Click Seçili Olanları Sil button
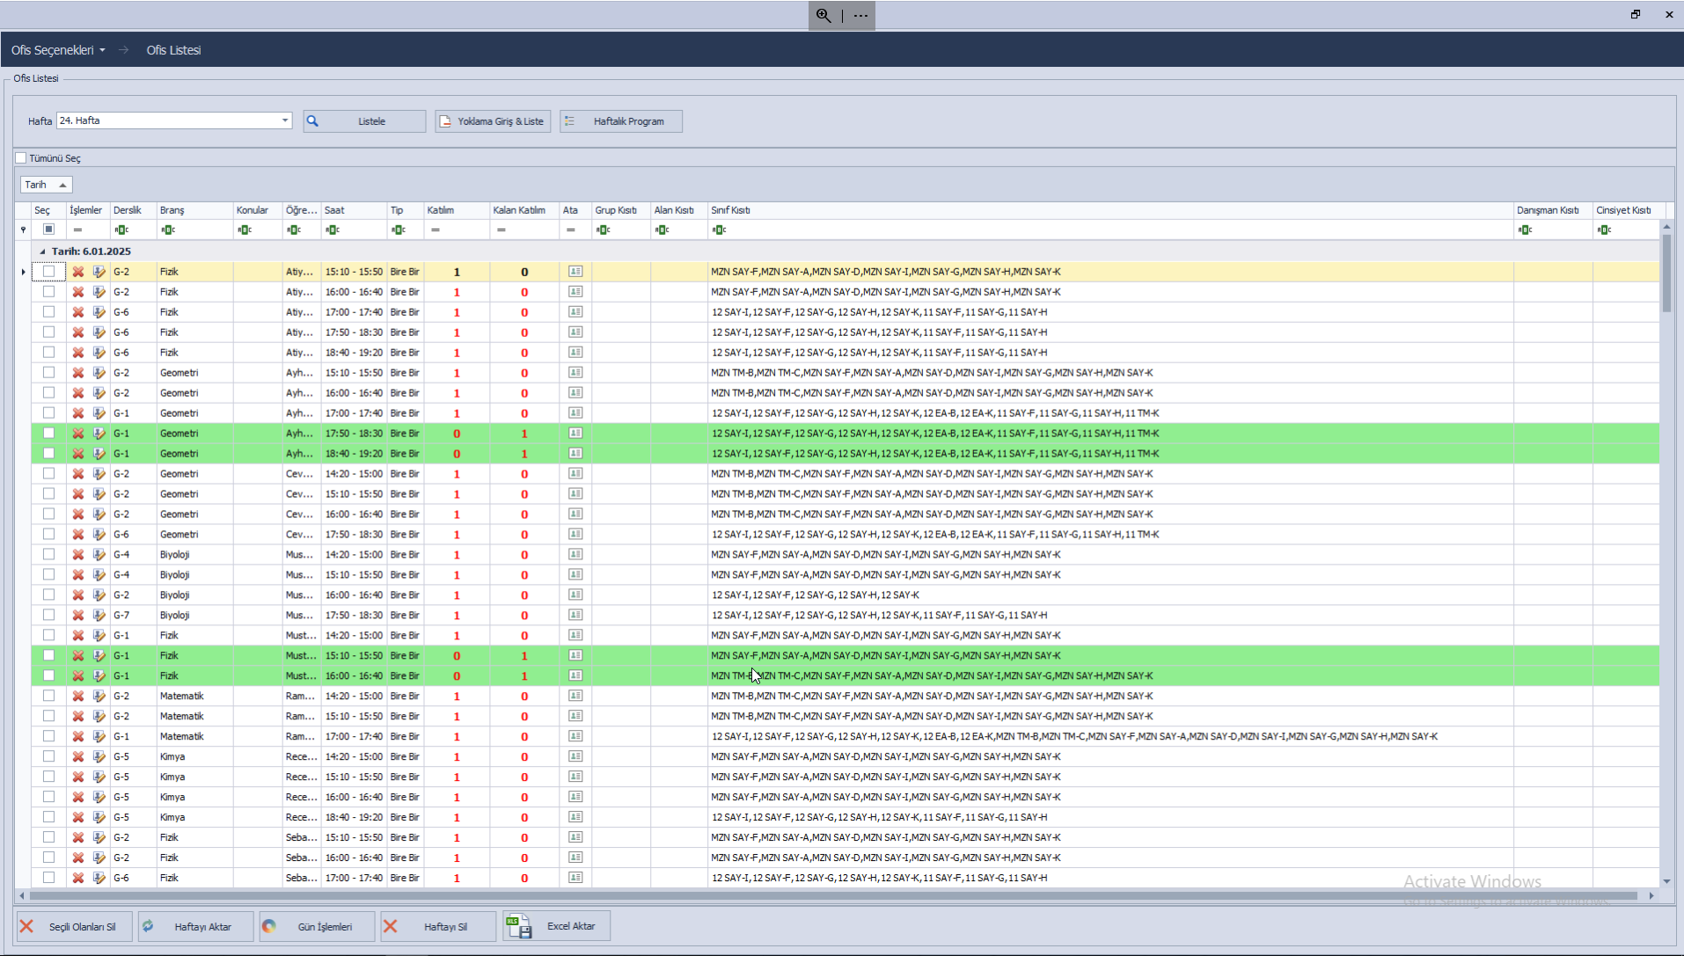 (x=74, y=926)
